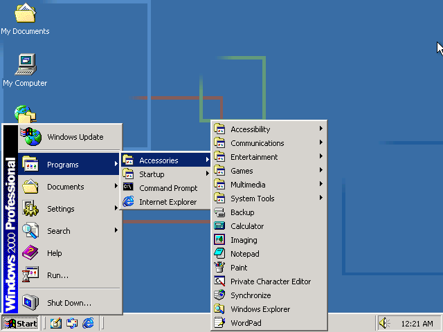Expand the Settings submenu arrow
Image resolution: width=443 pixels, height=332 pixels.
116,208
